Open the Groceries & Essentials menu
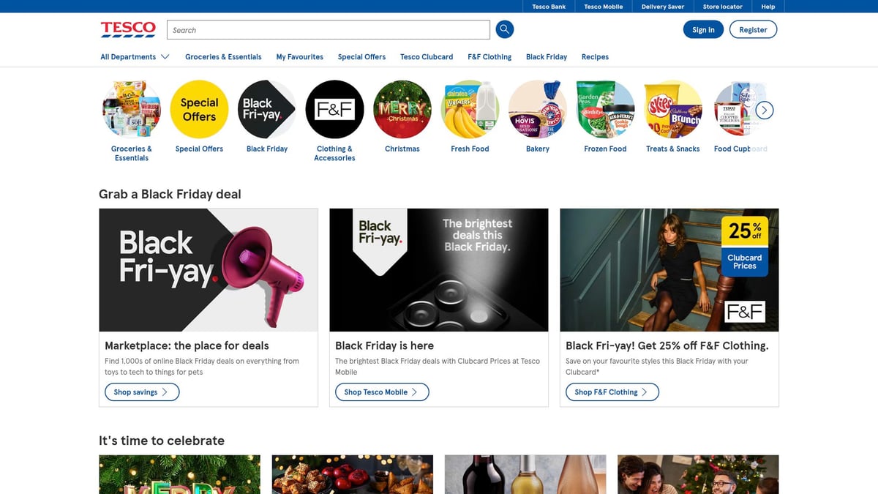 point(223,57)
